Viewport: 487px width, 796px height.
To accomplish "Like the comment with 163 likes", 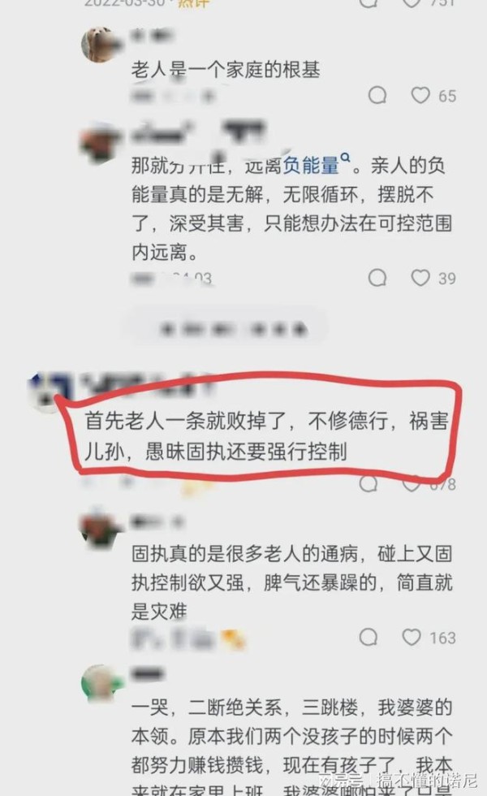I will click(x=412, y=637).
